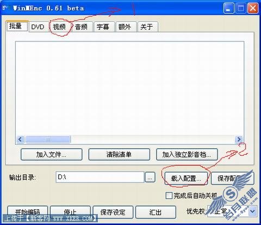Close the WinMEnc window
This screenshot has width=261, height=225.
coord(253,8)
